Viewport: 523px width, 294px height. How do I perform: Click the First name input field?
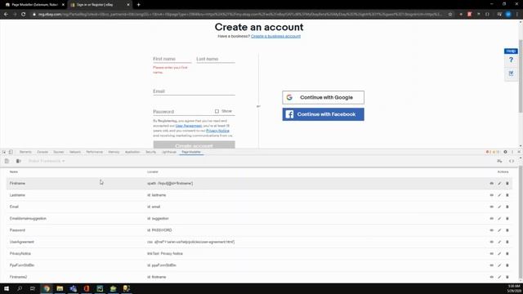[x=172, y=59]
